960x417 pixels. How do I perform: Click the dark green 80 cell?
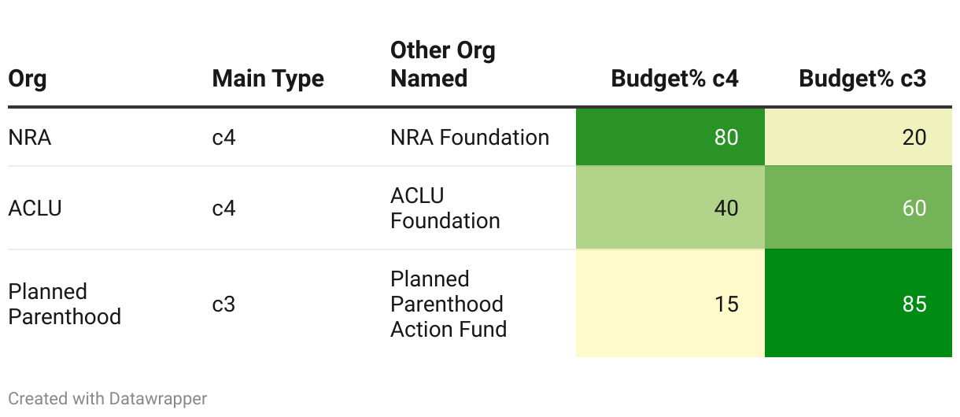coord(670,138)
